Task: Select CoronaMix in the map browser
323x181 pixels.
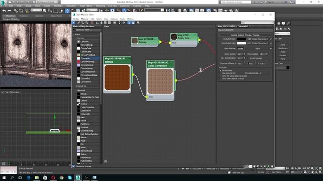Action: tap(88, 58)
